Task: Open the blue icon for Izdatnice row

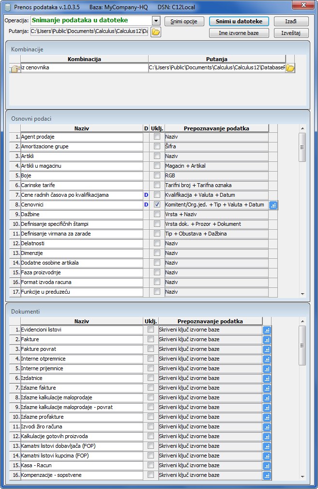Action: (x=267, y=379)
